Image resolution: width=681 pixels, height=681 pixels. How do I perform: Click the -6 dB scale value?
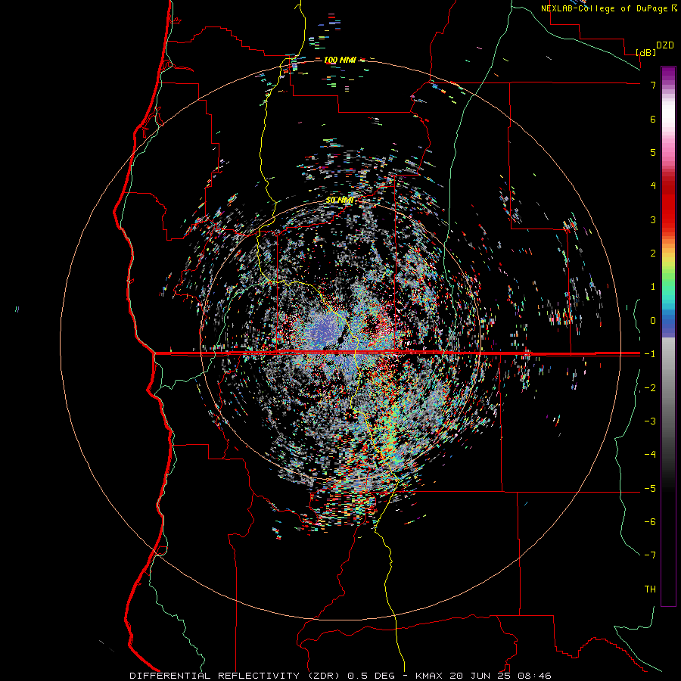click(650, 522)
